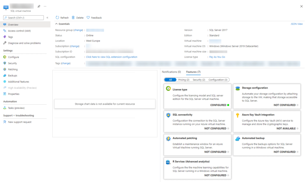Click the Tasks (preview) icon

tap(5, 108)
